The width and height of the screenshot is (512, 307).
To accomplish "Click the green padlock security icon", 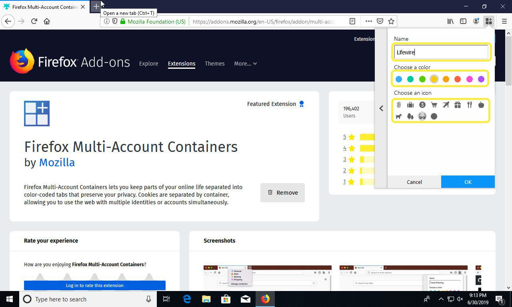I will coord(122,21).
